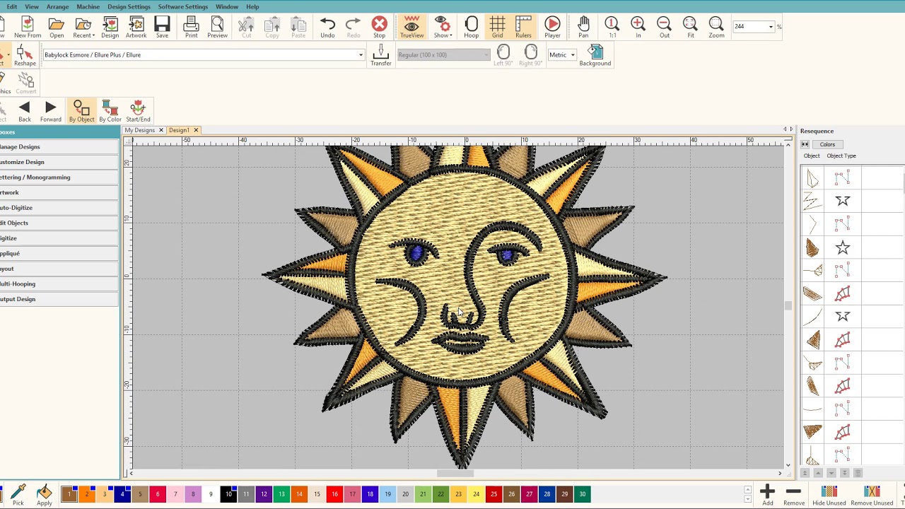905x509 pixels.
Task: Toggle sequencing By Color
Action: tap(110, 111)
